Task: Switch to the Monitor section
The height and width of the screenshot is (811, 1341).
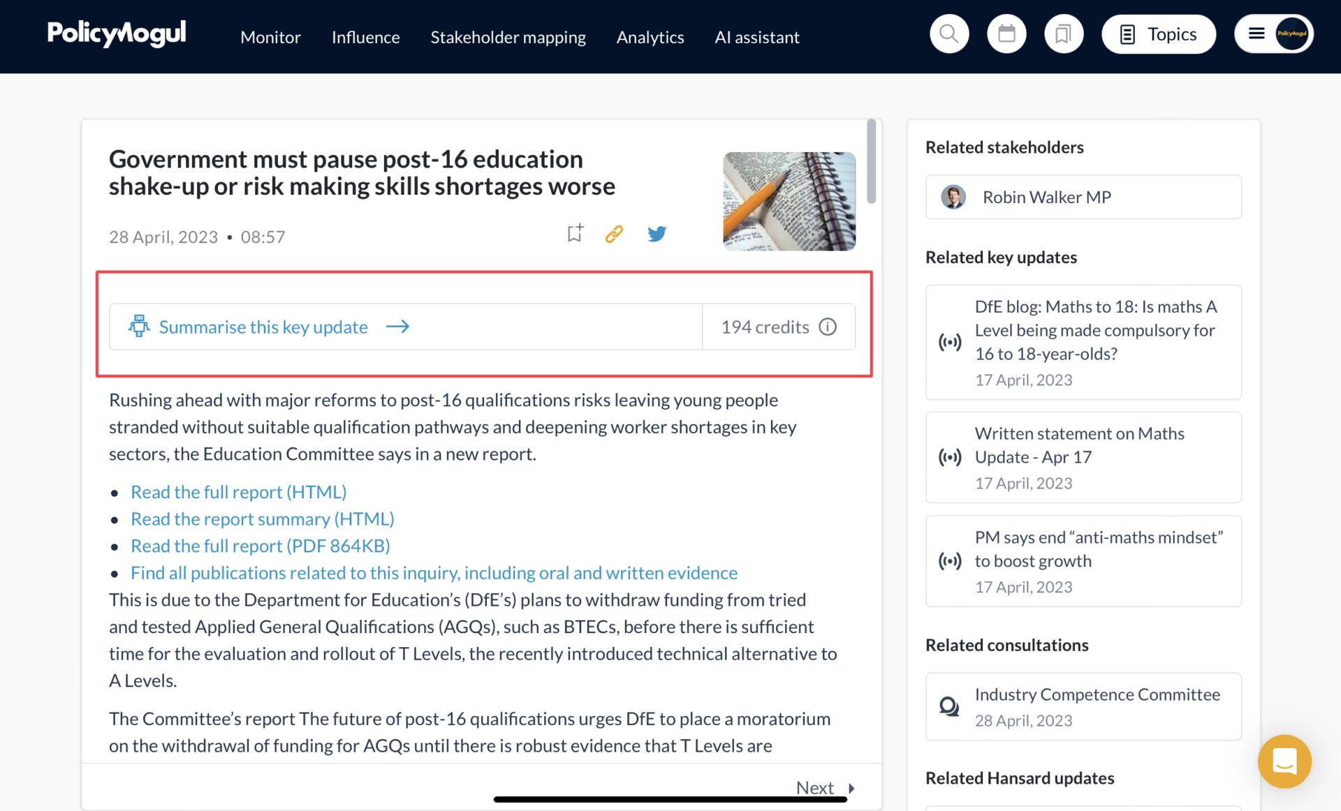Action: point(270,37)
